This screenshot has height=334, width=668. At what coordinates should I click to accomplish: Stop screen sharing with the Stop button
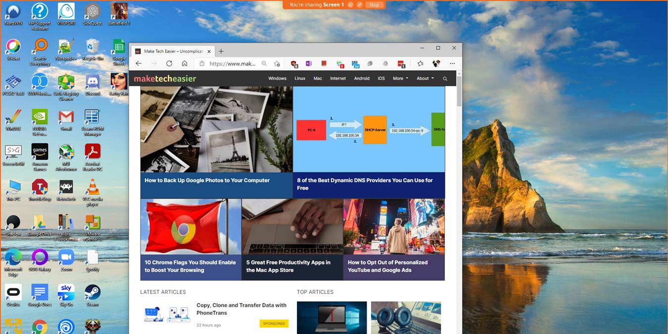374,5
